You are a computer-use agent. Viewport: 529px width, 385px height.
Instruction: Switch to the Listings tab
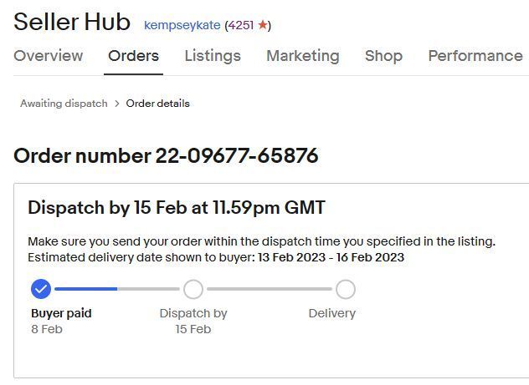[x=213, y=56]
